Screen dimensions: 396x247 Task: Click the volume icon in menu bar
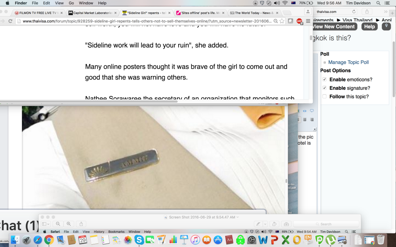point(277,3)
